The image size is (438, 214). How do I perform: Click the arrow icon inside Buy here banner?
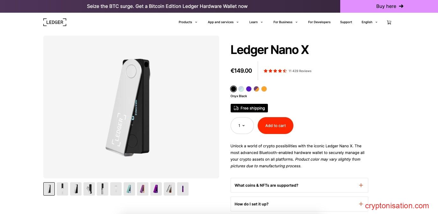(x=401, y=6)
